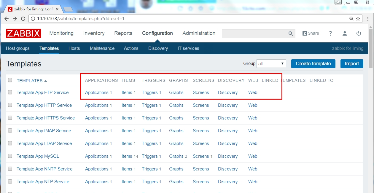Switch to Discovery submenu
The image size is (374, 193).
pyautogui.click(x=158, y=48)
